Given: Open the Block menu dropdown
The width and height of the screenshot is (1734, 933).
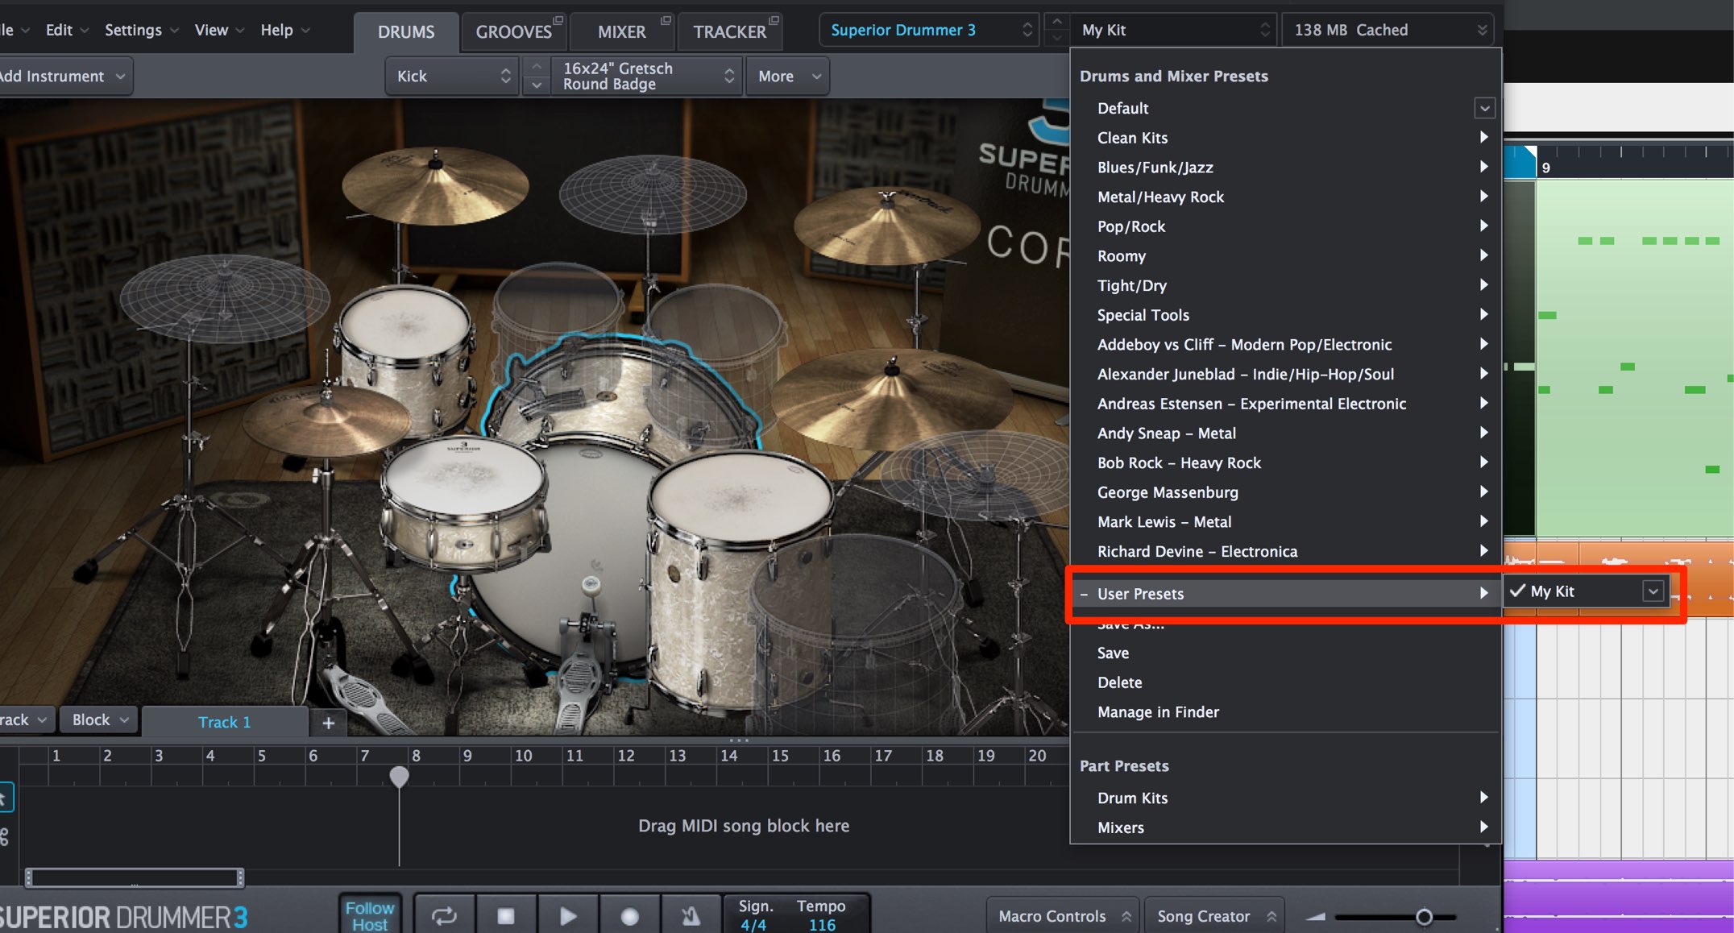Looking at the screenshot, I should point(99,719).
